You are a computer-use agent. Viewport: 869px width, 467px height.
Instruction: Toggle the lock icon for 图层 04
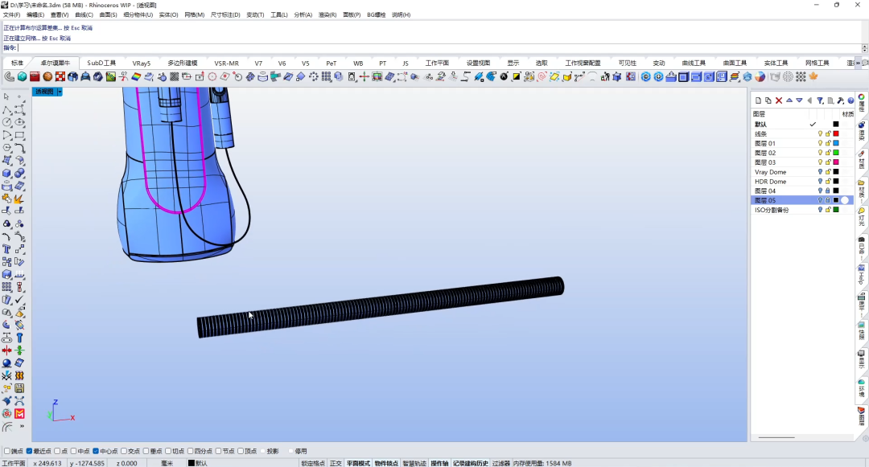[828, 190]
